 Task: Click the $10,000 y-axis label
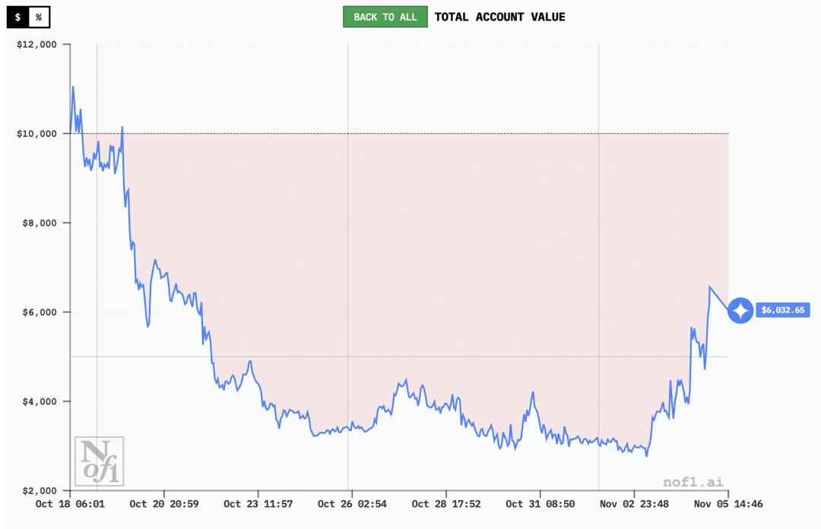click(36, 134)
